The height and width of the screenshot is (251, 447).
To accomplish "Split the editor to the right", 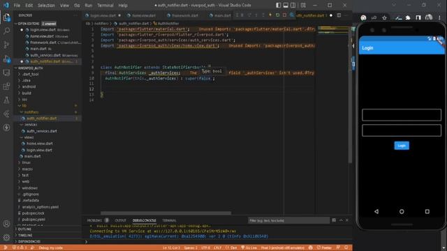I will click(x=339, y=15).
